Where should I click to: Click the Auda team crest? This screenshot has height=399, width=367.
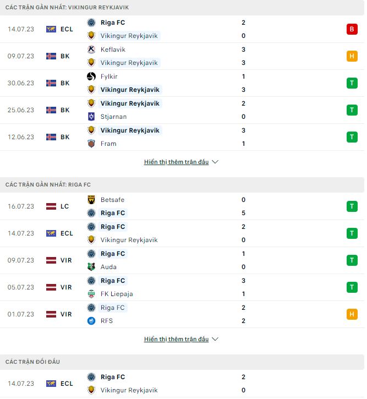(91, 267)
